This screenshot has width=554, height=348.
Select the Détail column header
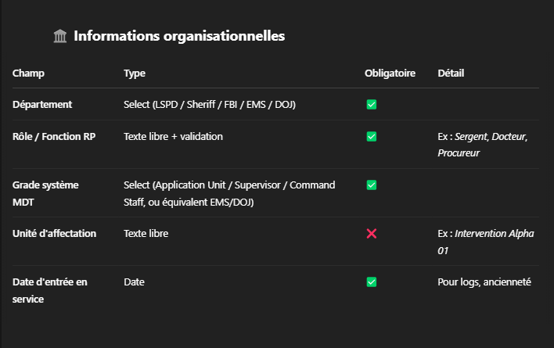[x=451, y=74]
